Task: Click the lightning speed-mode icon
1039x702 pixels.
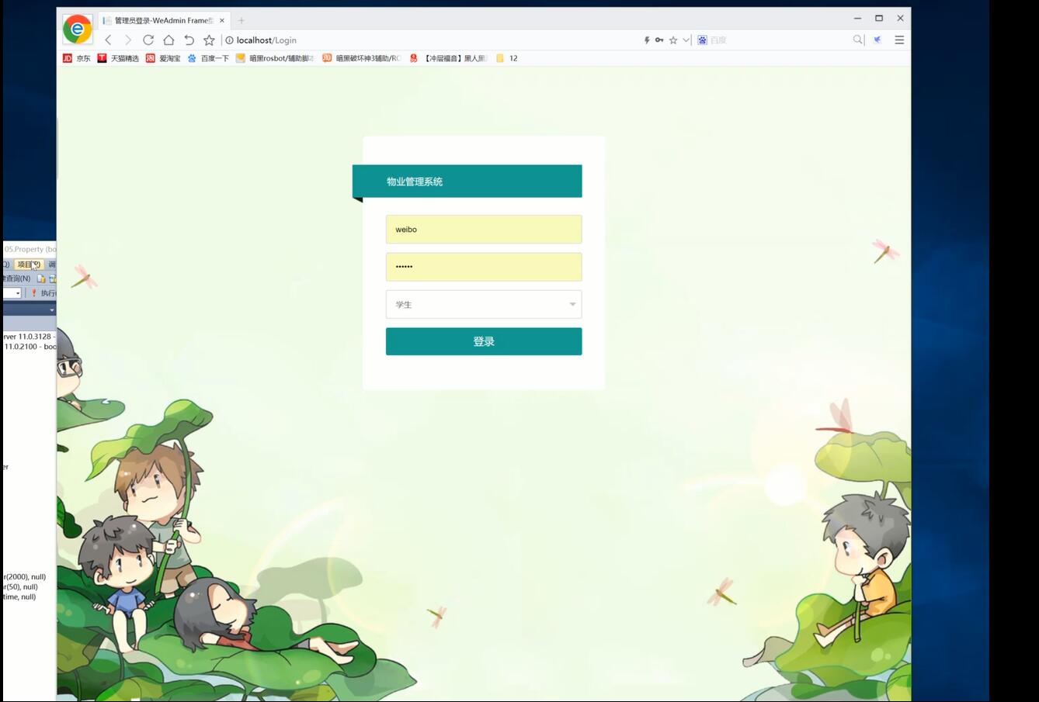Action: (x=646, y=40)
